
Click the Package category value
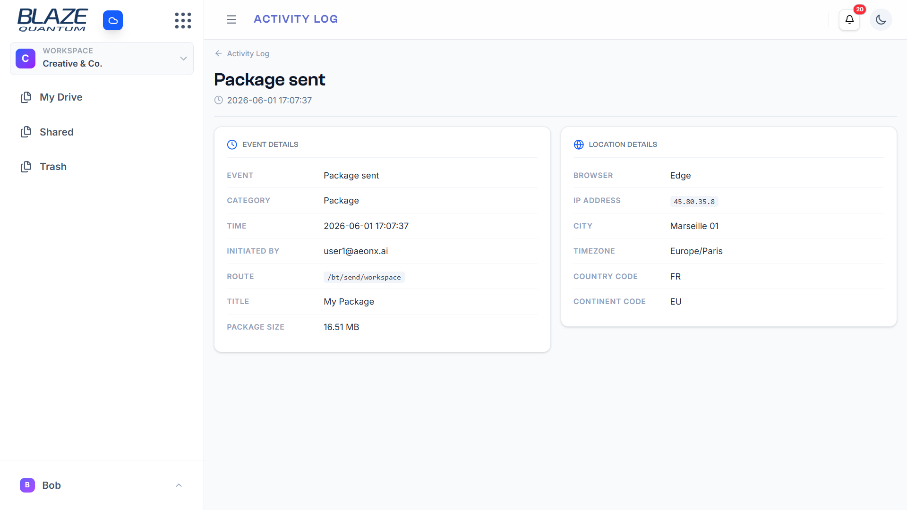(341, 201)
